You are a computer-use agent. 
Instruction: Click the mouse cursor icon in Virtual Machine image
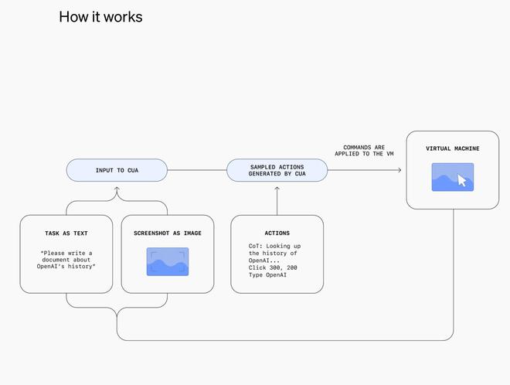point(462,181)
